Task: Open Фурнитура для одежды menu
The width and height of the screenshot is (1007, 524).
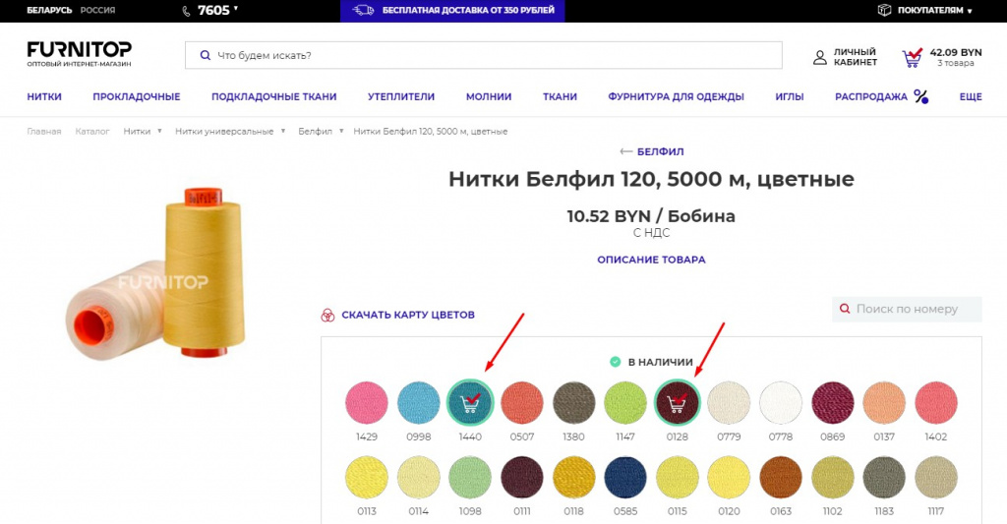Action: pos(676,96)
